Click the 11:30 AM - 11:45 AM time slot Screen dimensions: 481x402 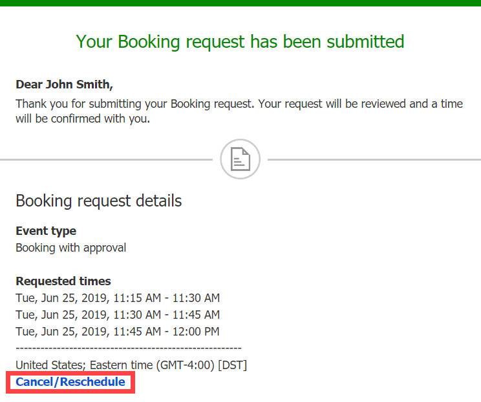[118, 315]
